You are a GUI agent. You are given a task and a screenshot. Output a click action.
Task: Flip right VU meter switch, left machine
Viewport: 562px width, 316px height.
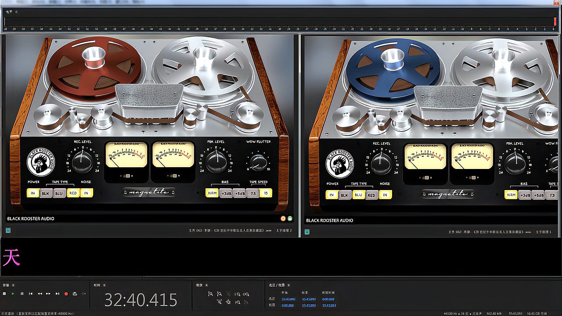[x=174, y=176]
